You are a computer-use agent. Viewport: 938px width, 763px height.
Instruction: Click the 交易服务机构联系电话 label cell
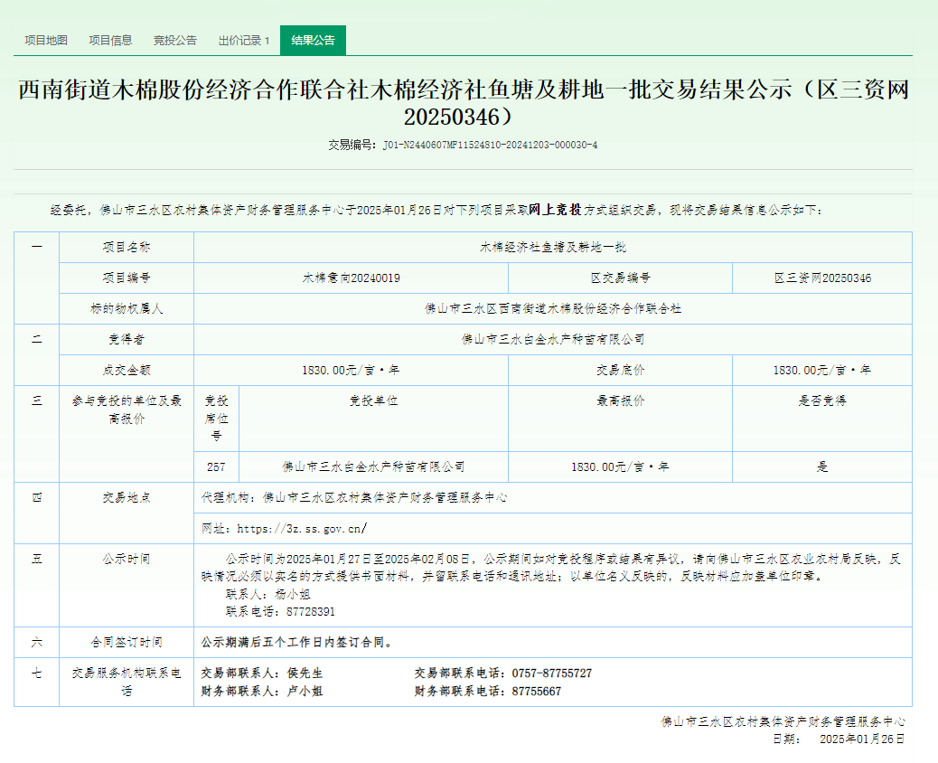(x=127, y=682)
